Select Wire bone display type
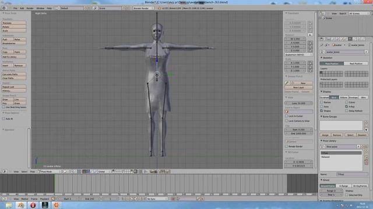 click(x=363, y=98)
